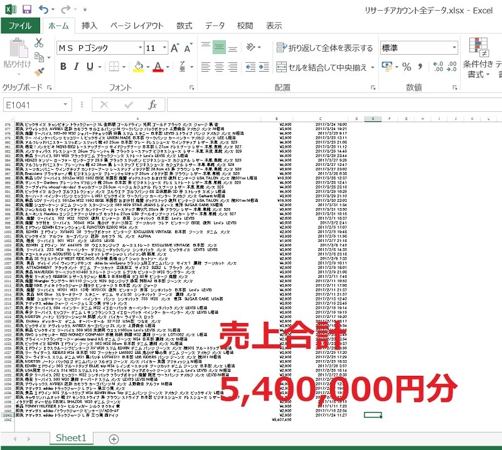Viewport: 502px width, 450px height.
Task: Open the font size 11 dropdown
Action: click(164, 48)
